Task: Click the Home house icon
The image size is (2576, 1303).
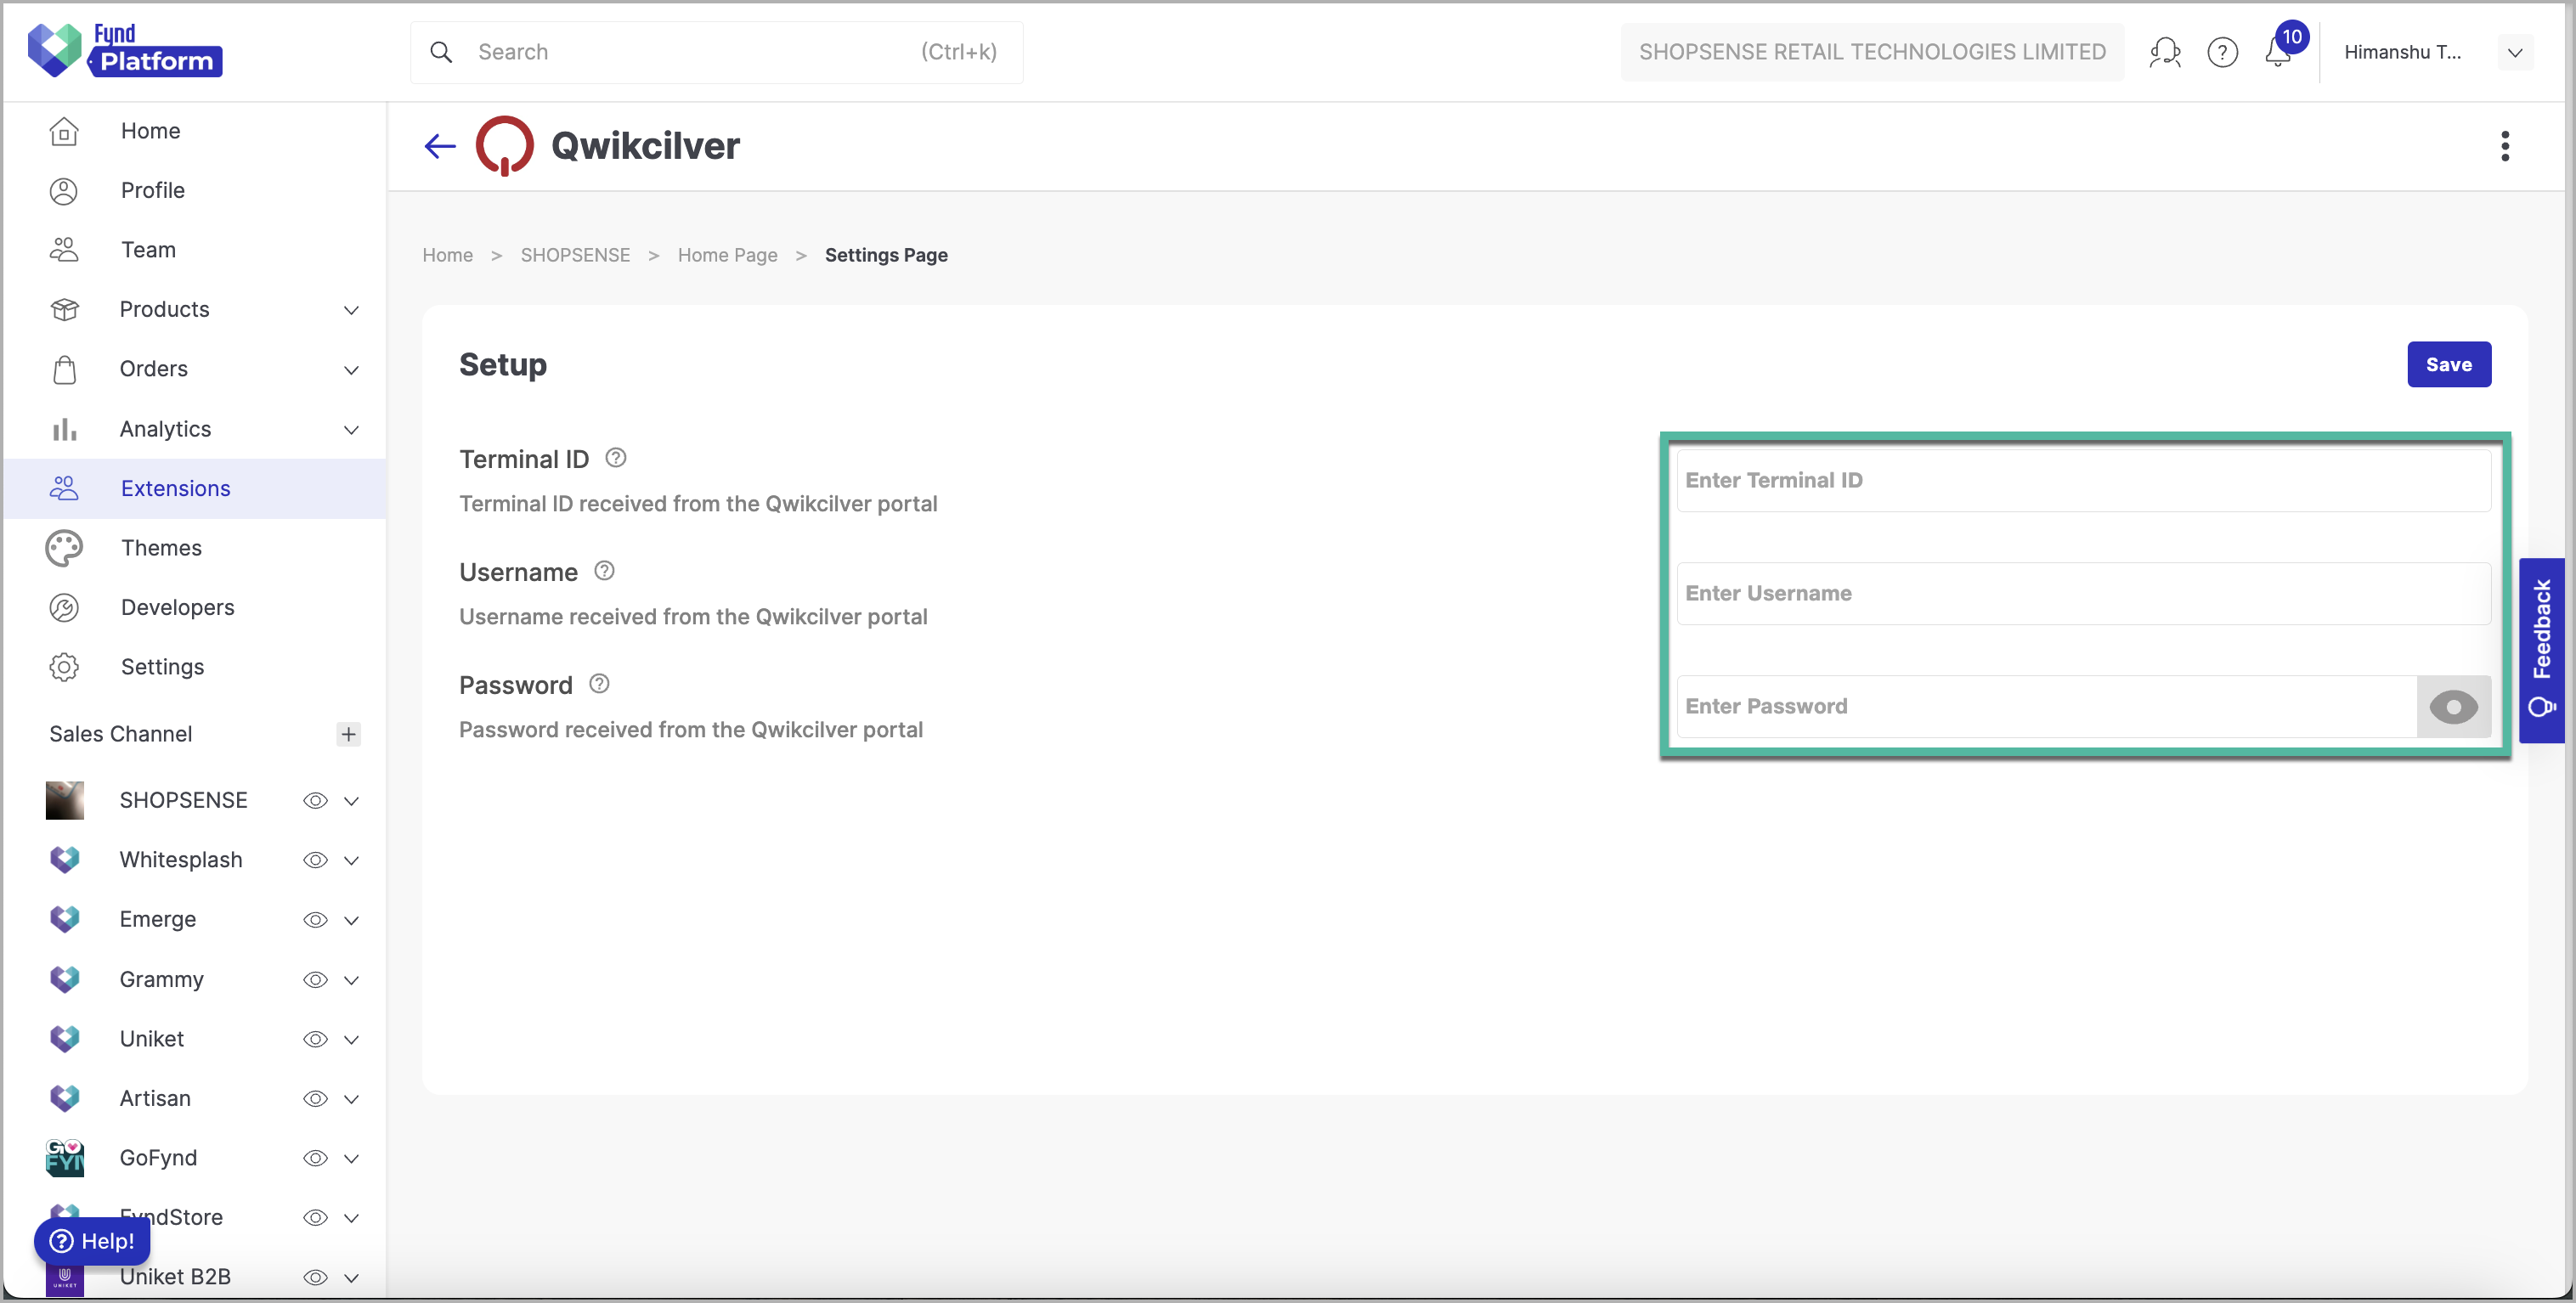Action: pyautogui.click(x=64, y=131)
